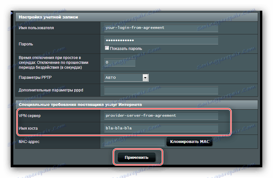Click the VPN сервер input field
The height and width of the screenshot is (178, 273).
tap(161, 116)
